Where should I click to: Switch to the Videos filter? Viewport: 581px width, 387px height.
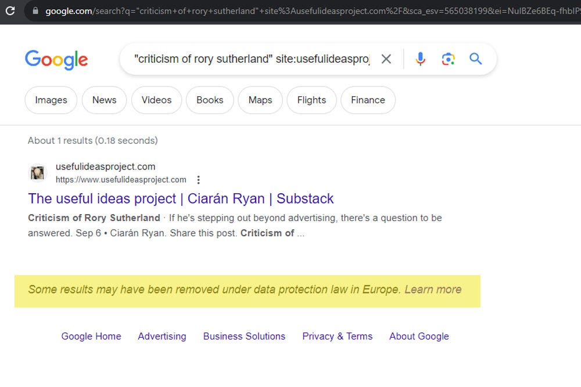156,100
